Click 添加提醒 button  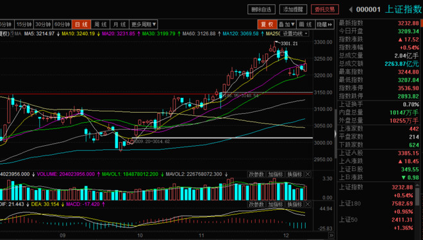(293, 10)
